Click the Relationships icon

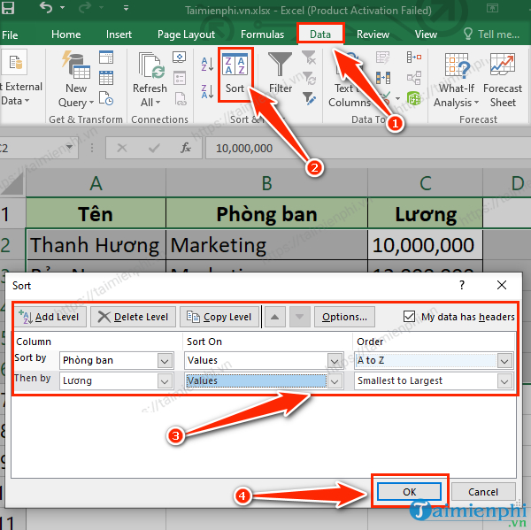pyautogui.click(x=414, y=78)
